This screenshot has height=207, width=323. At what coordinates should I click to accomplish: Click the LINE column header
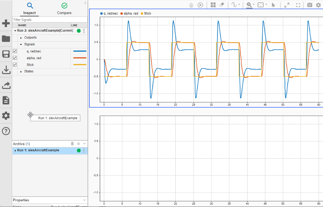(x=79, y=25)
